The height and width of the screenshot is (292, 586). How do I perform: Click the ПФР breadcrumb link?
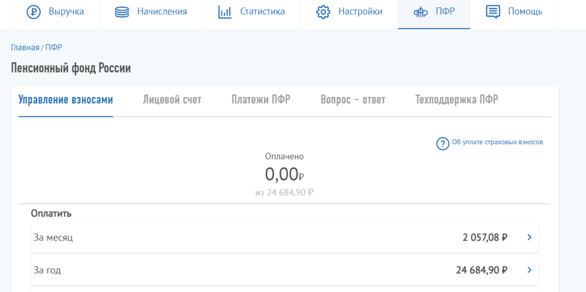54,48
